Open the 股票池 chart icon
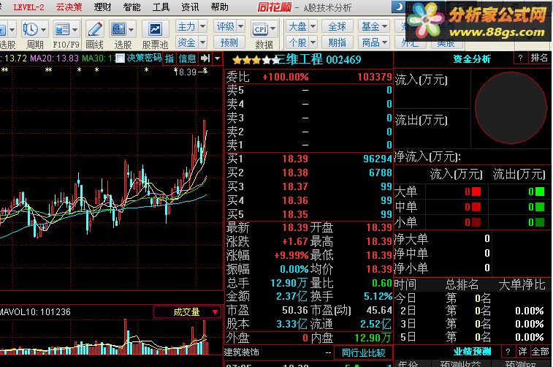553x367 pixels. click(x=155, y=29)
